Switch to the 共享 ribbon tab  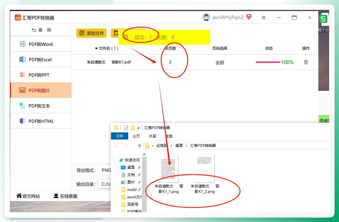pos(153,136)
